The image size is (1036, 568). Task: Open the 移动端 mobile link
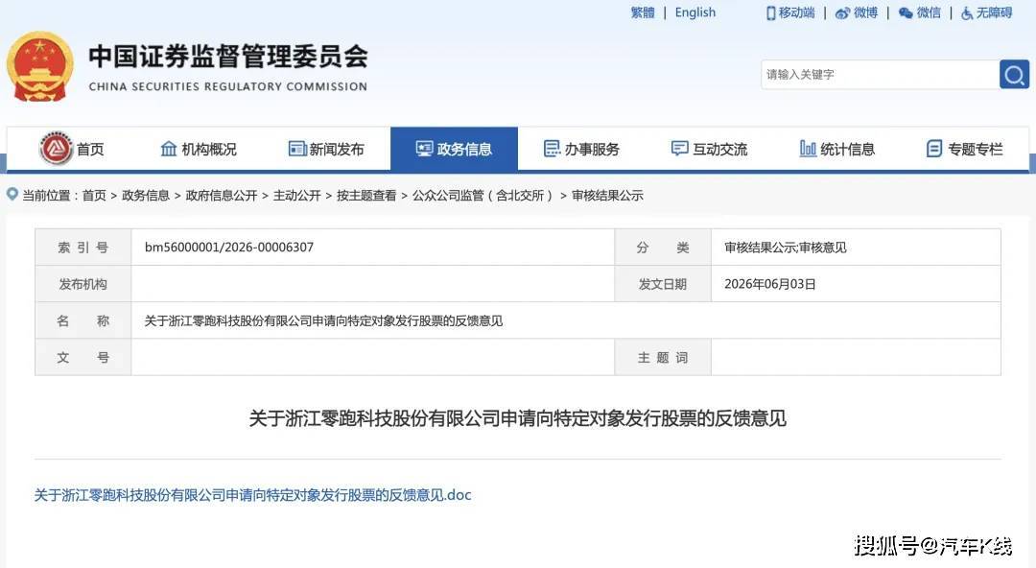[796, 12]
